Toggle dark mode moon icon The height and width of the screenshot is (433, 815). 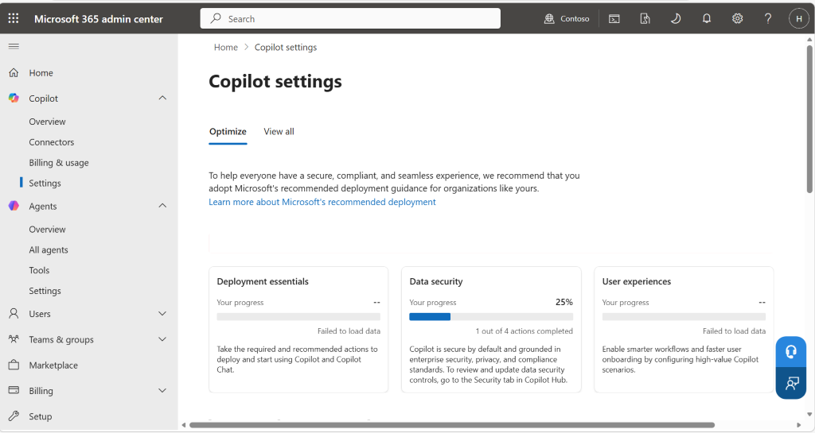(676, 18)
